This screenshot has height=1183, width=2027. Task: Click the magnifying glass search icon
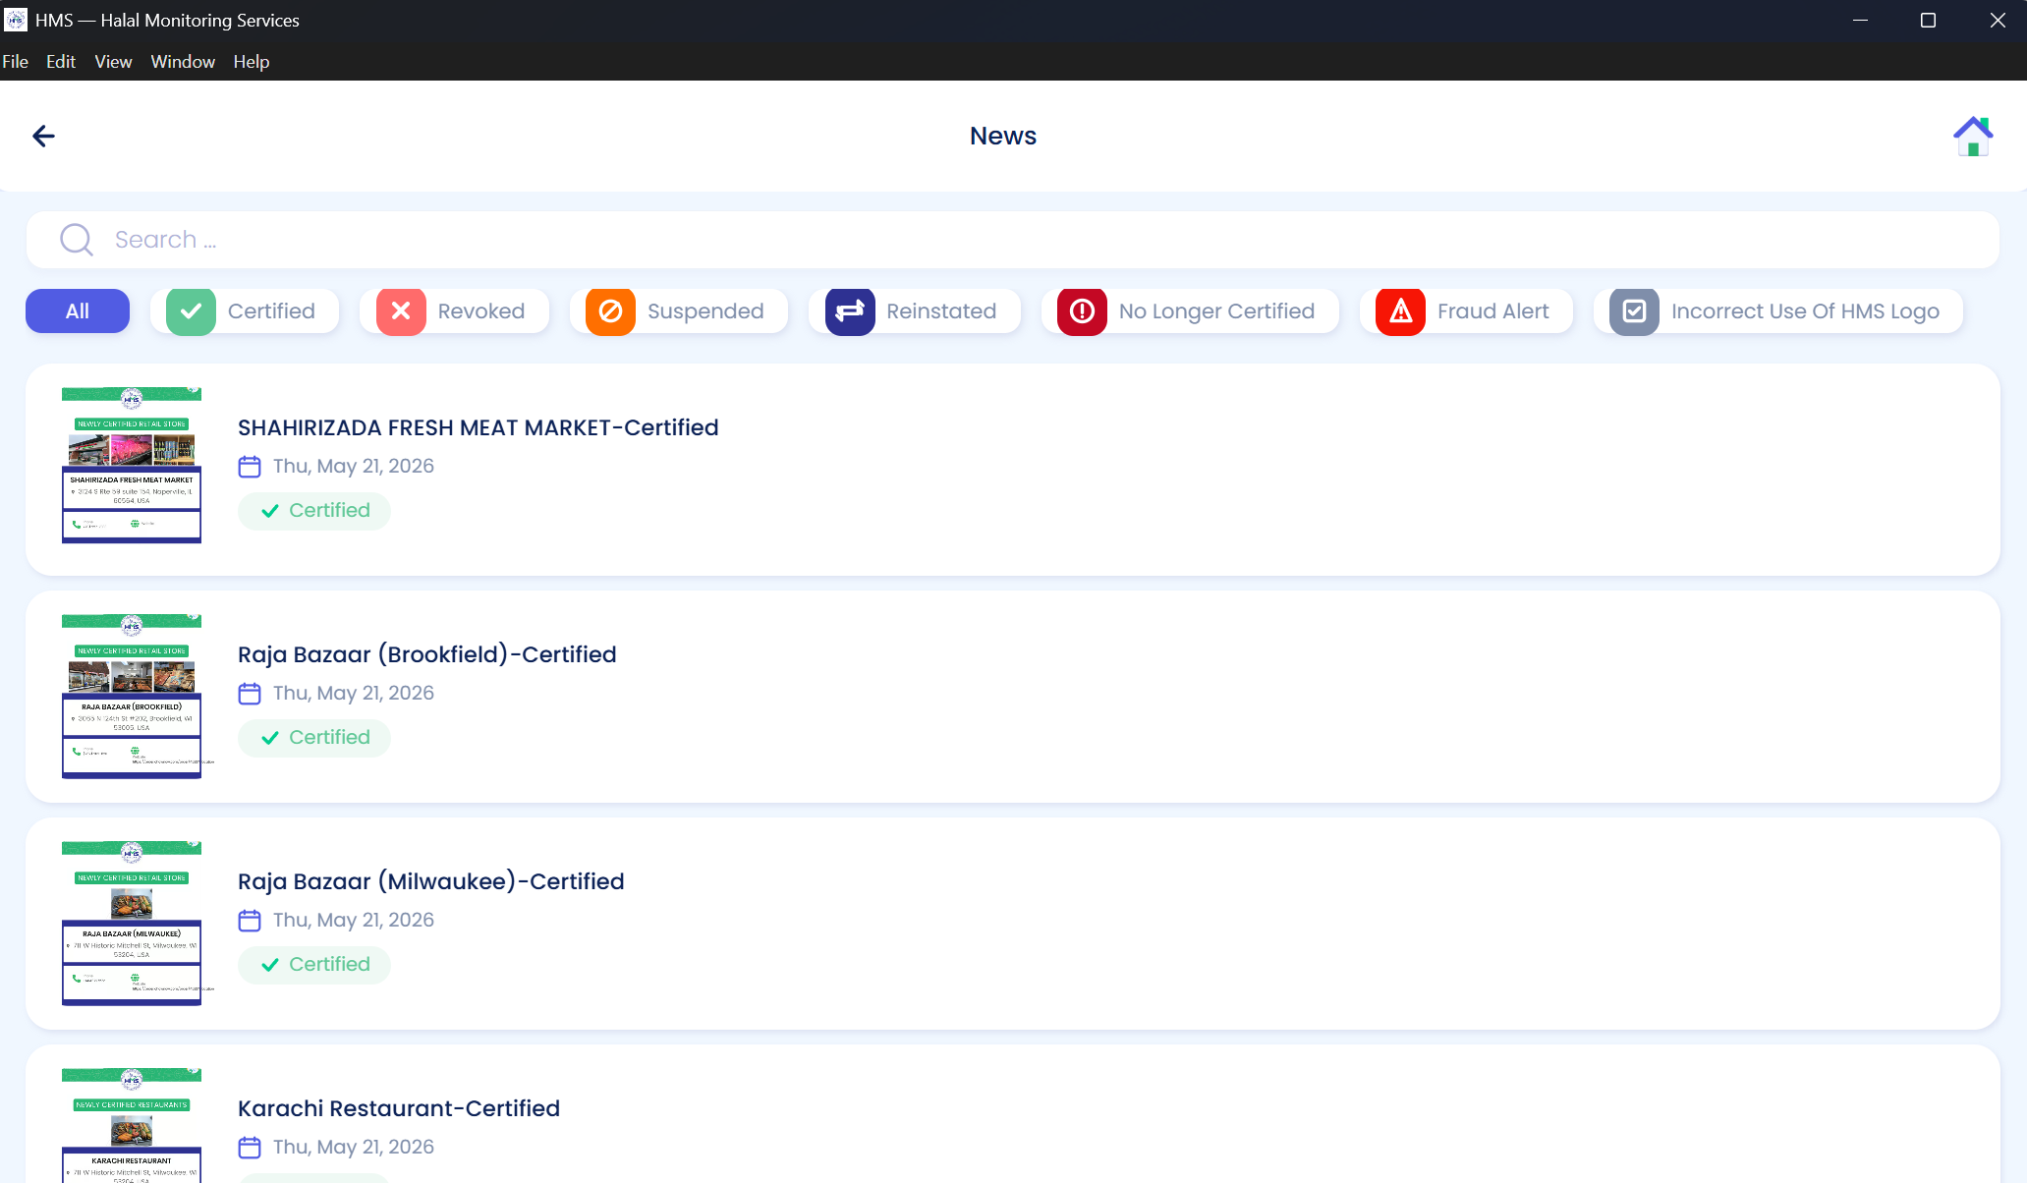click(x=77, y=240)
